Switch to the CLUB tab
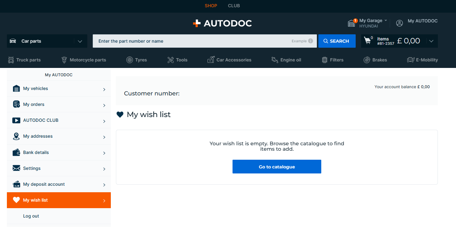This screenshot has height=245, width=456. tap(234, 6)
